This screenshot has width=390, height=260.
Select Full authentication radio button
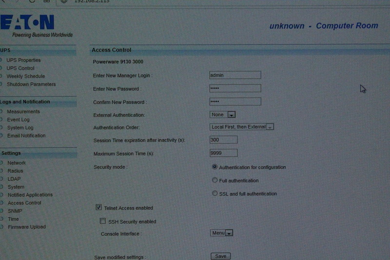(x=214, y=180)
